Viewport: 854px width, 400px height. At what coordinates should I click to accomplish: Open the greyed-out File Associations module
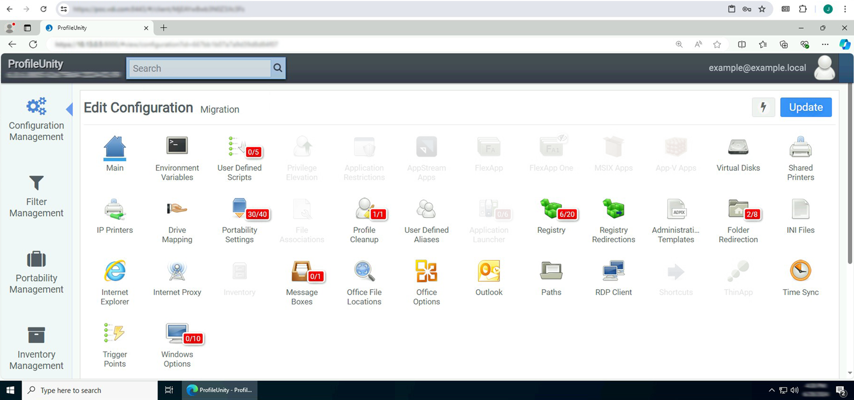(x=302, y=221)
